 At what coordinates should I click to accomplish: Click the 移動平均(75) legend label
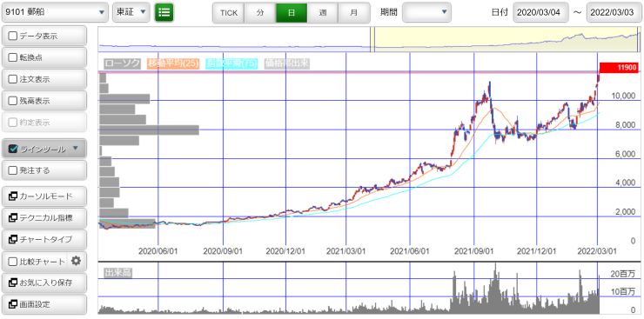pyautogui.click(x=231, y=63)
